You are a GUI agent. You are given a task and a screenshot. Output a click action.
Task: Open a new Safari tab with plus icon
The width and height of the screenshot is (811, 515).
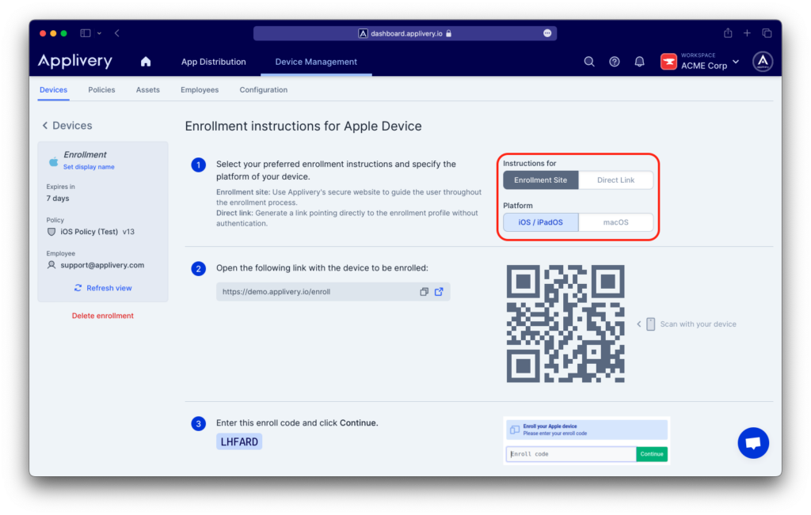point(747,33)
